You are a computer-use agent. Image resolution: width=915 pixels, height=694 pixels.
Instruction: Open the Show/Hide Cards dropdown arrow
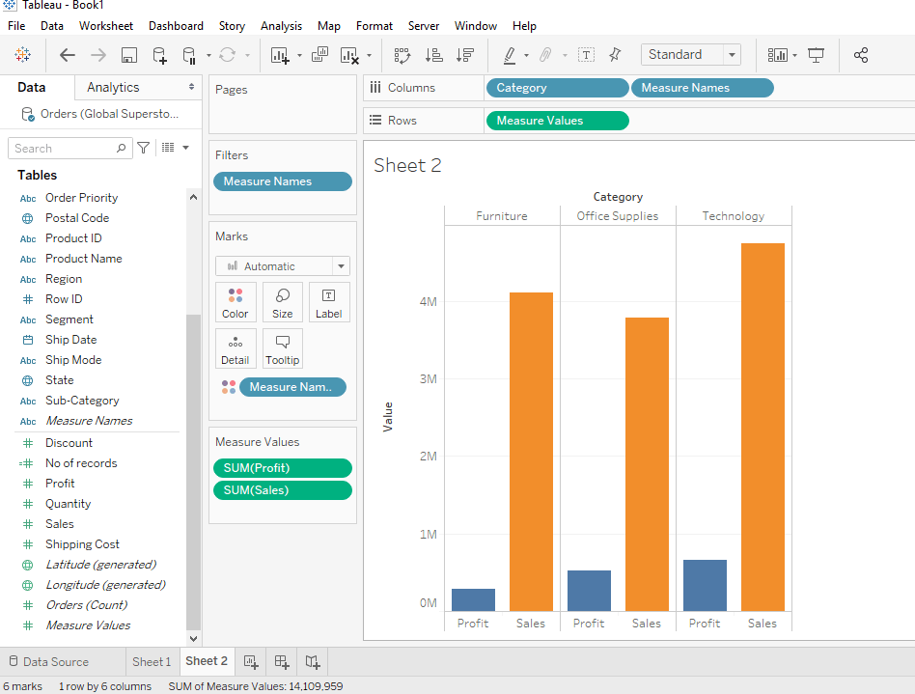click(x=795, y=55)
